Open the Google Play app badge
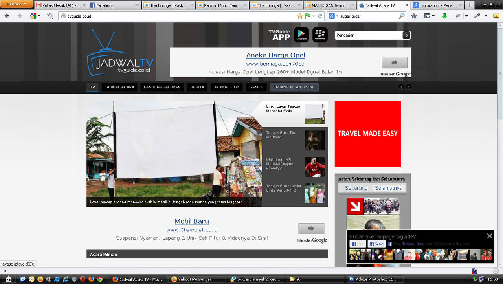503x284 pixels. 301,35
